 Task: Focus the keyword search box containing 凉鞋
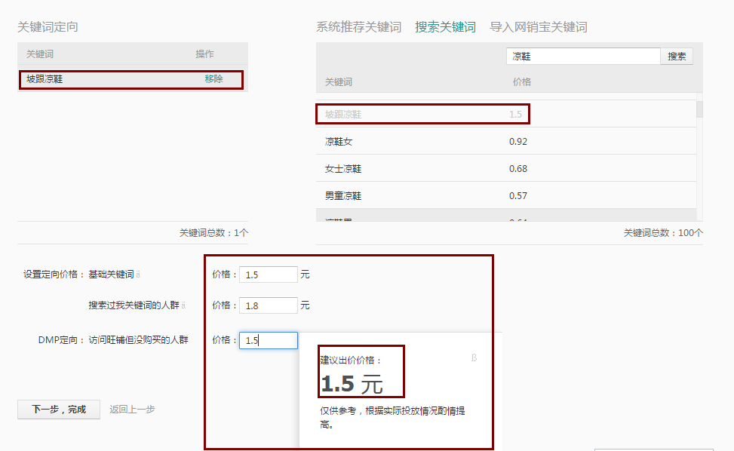(x=582, y=57)
